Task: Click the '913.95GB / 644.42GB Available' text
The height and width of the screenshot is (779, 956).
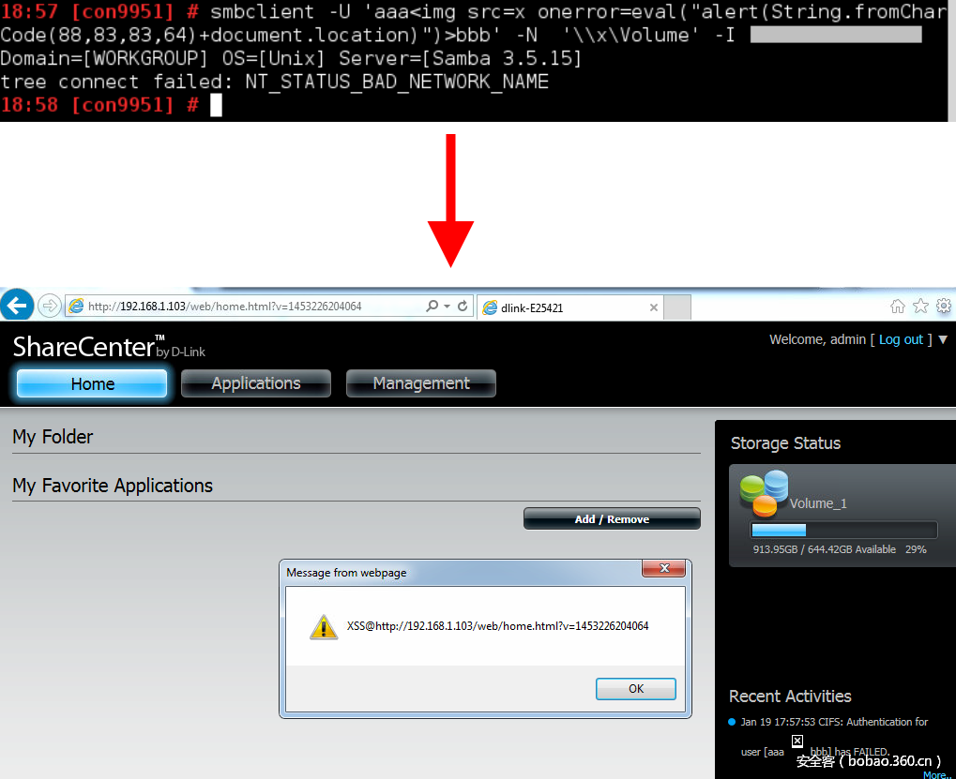Action: (825, 549)
